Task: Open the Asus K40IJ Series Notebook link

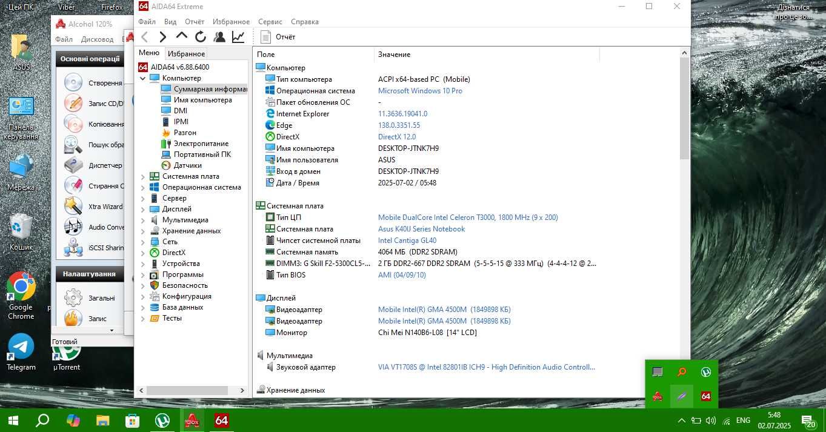Action: point(421,229)
